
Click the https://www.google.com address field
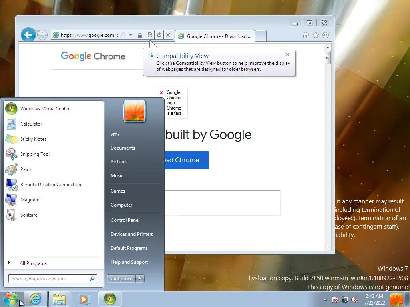tap(89, 35)
